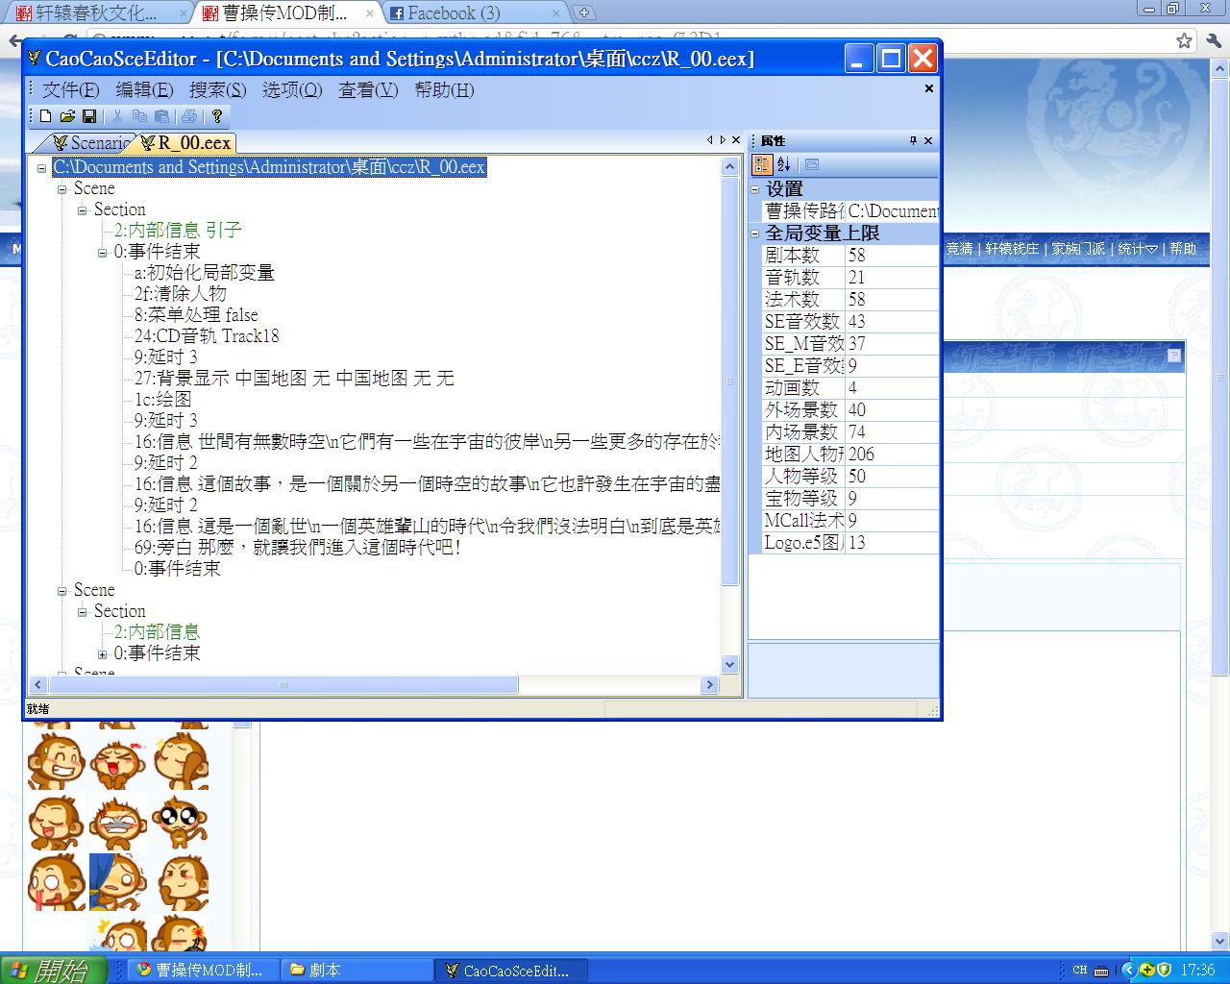Click the tab scroll left arrow
Screen dimensions: 1230x984
coord(710,140)
